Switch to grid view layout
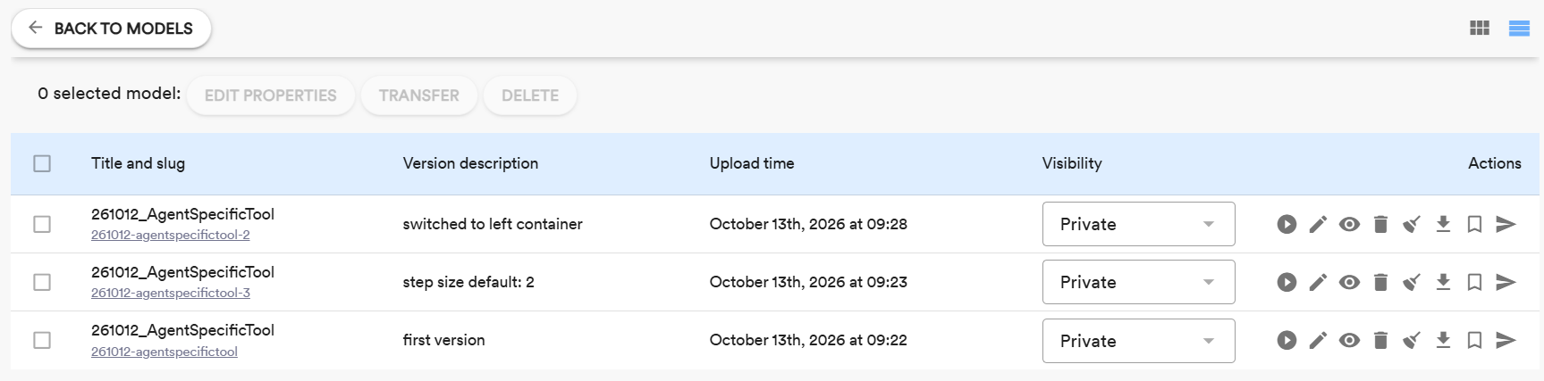The image size is (1544, 381). point(1480,29)
